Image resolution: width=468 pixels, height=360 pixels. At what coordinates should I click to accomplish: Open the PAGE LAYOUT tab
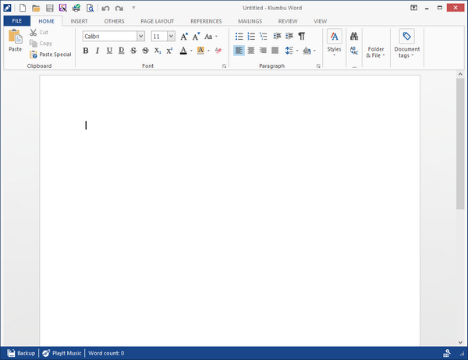157,21
